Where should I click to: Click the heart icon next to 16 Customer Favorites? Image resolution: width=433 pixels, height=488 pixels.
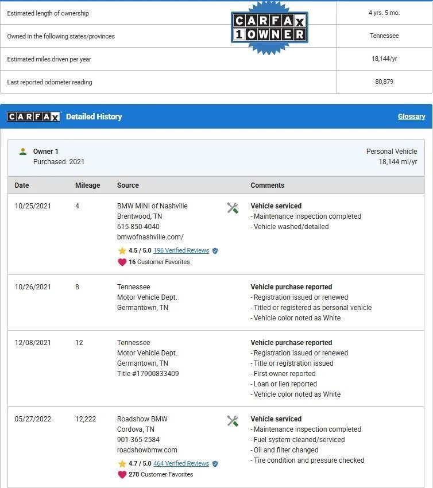tap(122, 262)
